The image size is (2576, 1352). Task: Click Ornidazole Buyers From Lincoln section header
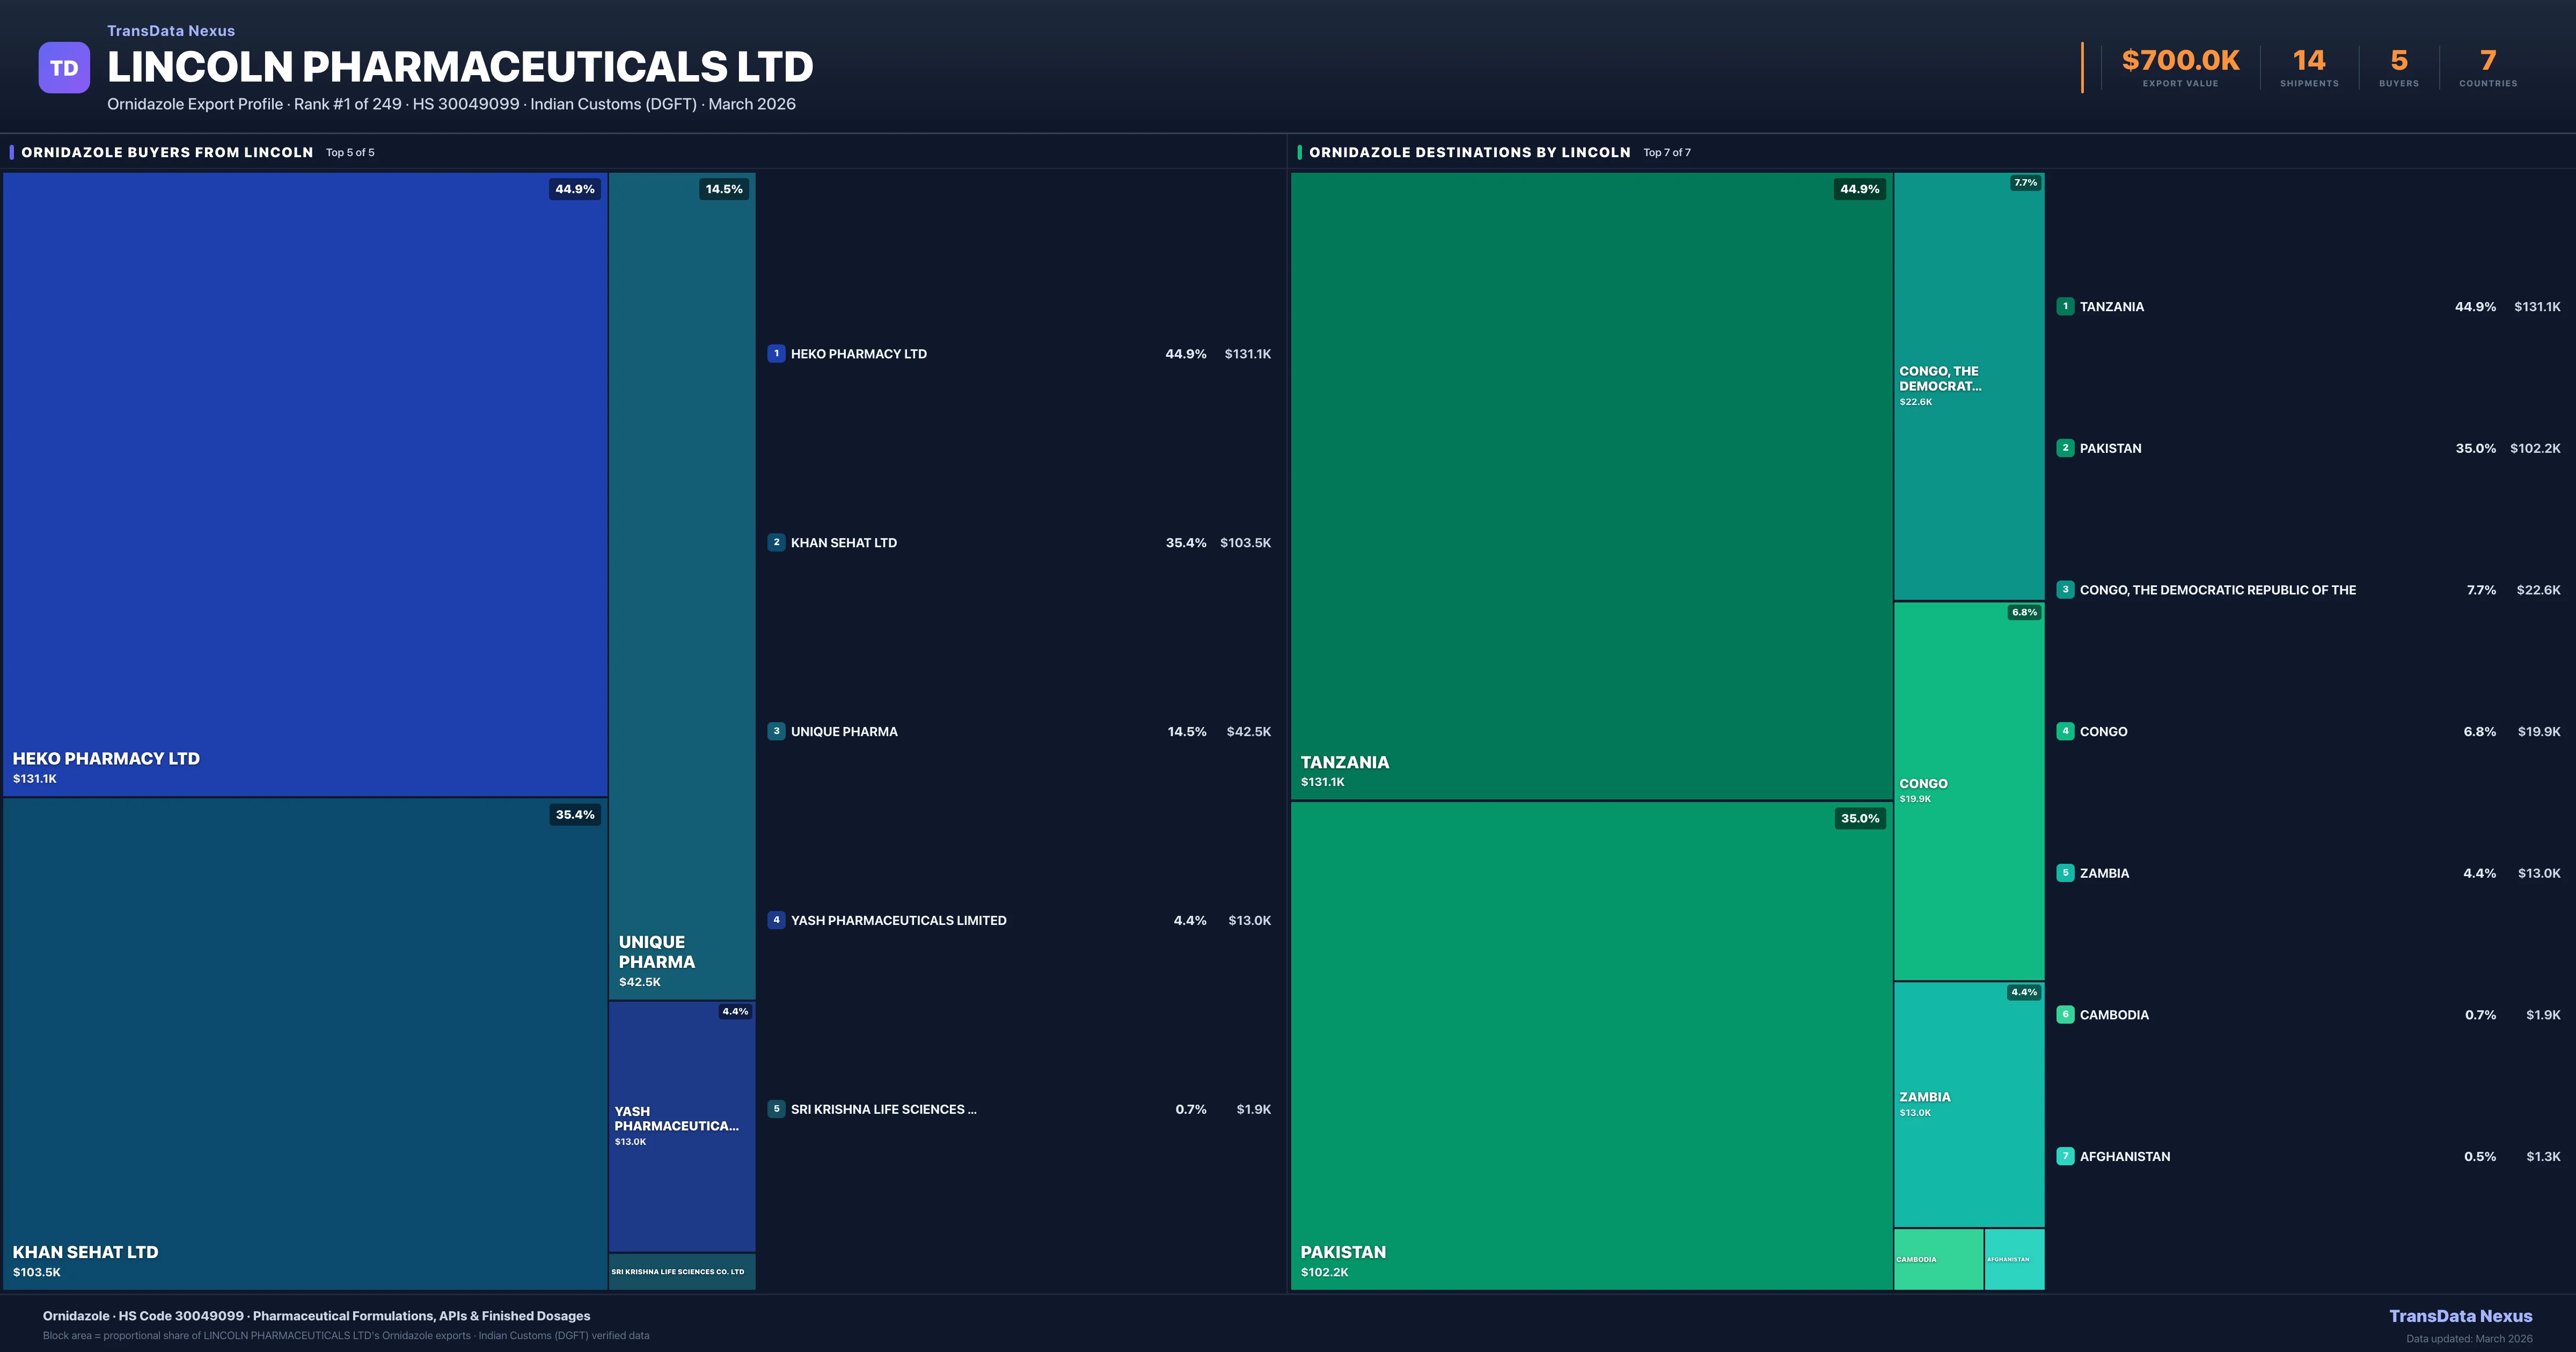167,152
